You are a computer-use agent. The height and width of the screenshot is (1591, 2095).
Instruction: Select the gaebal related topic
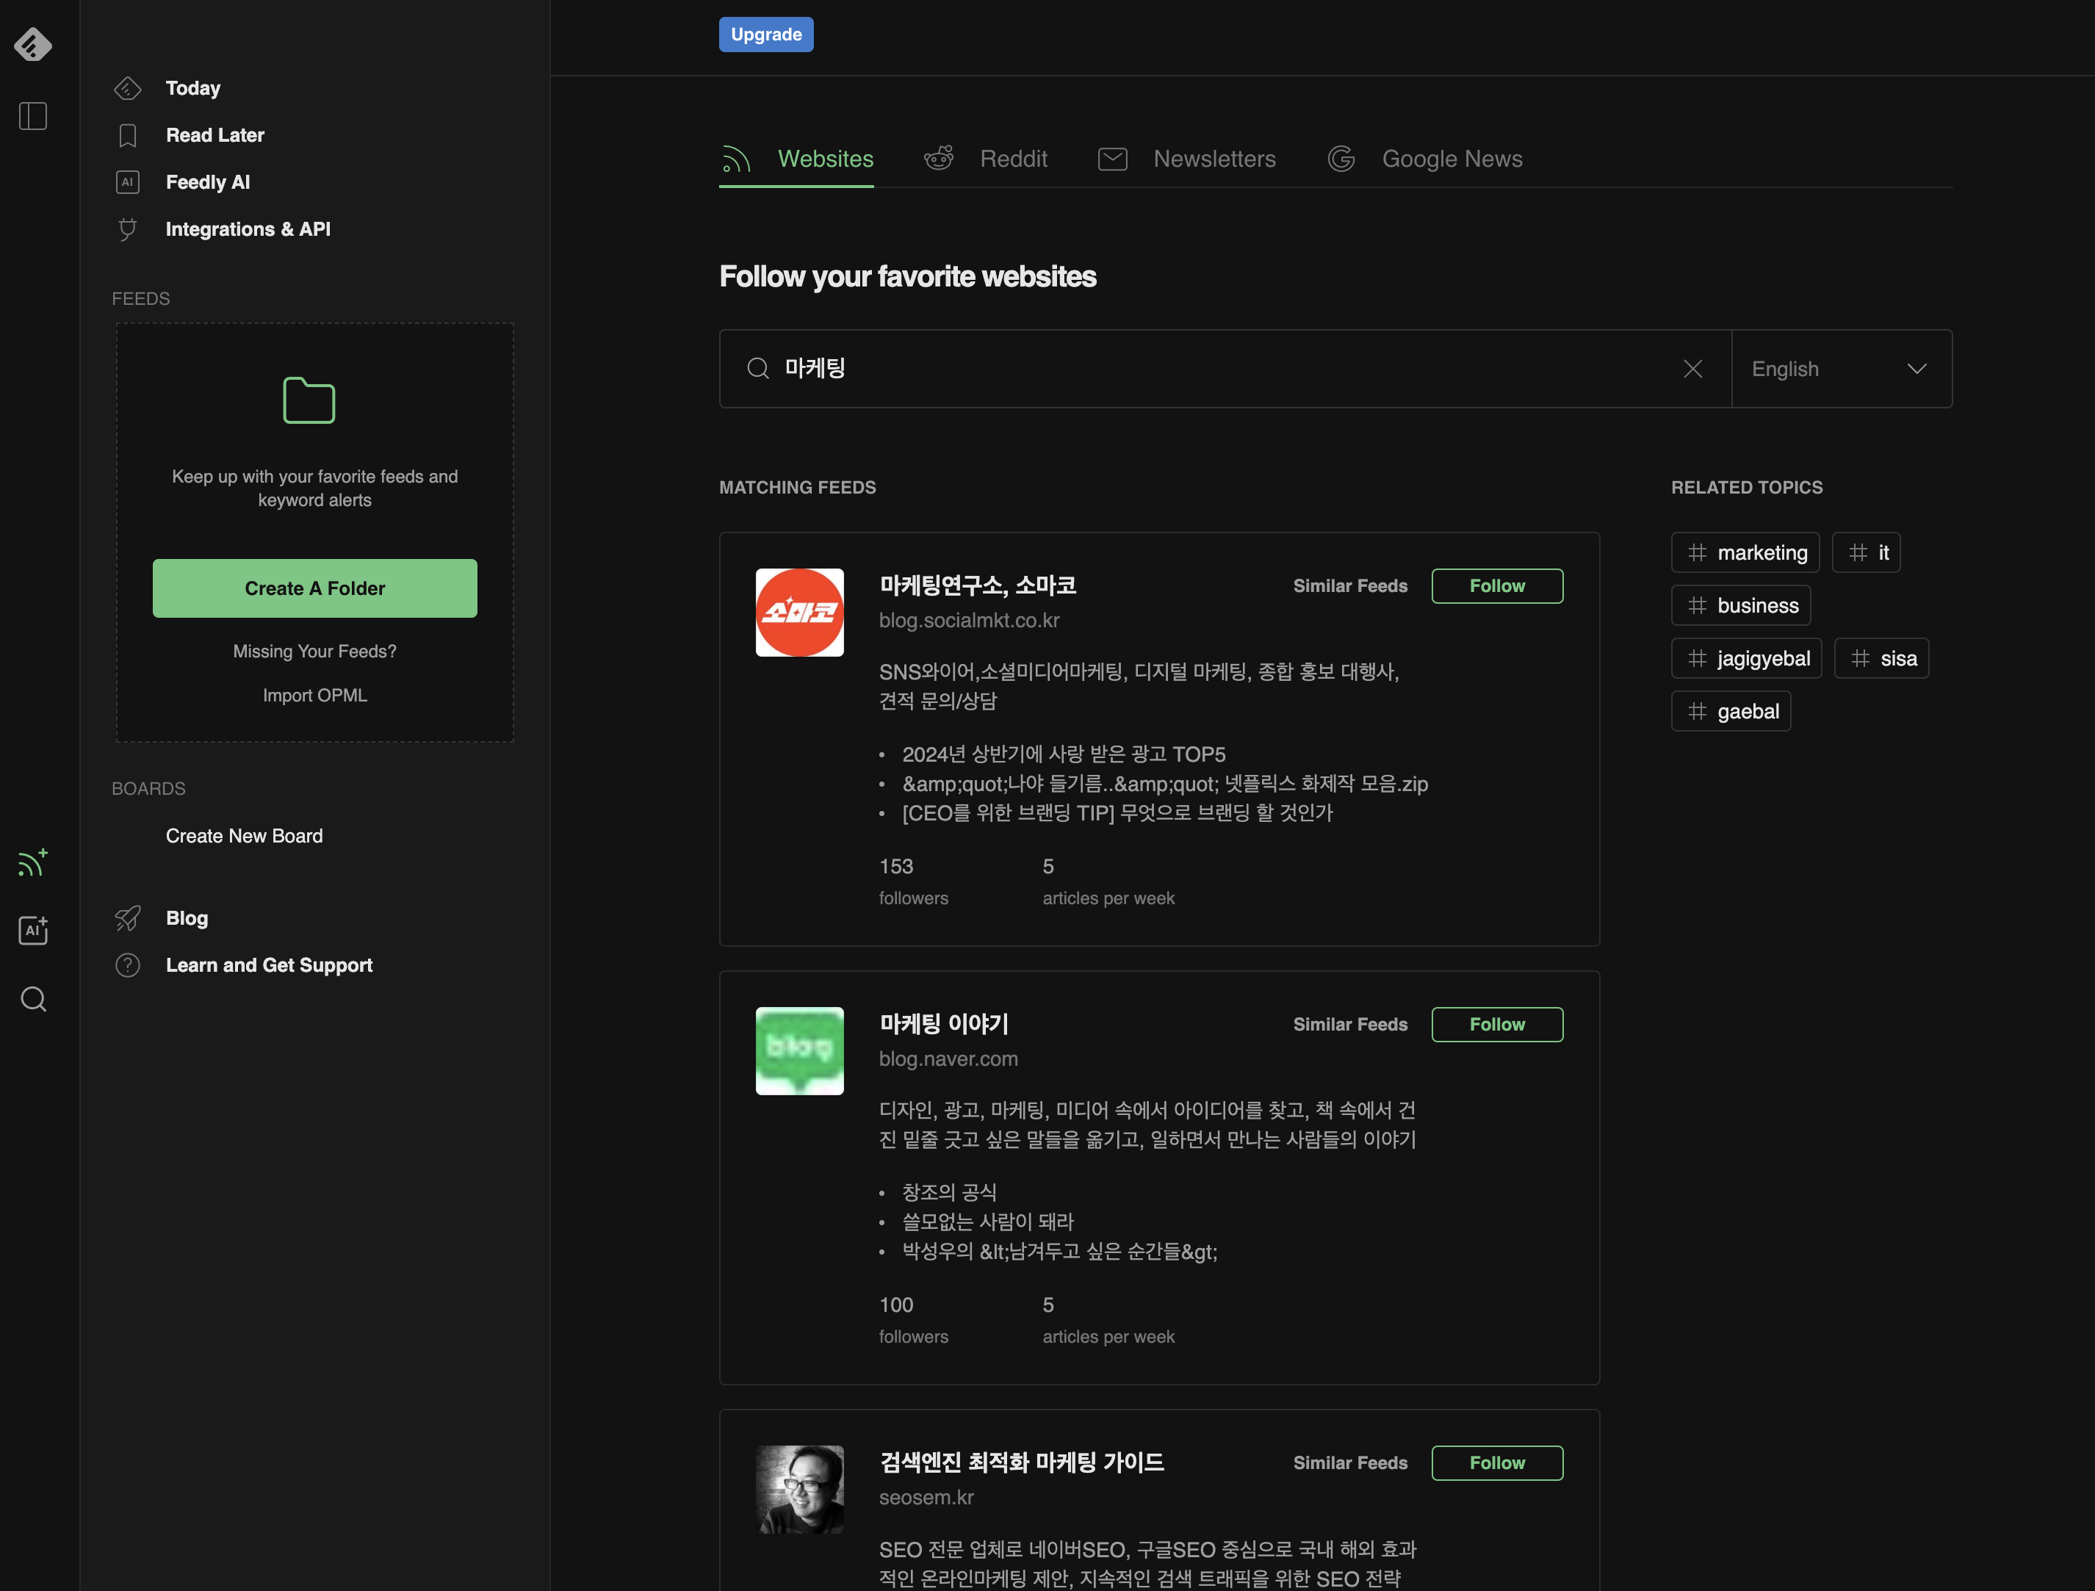click(x=1731, y=711)
